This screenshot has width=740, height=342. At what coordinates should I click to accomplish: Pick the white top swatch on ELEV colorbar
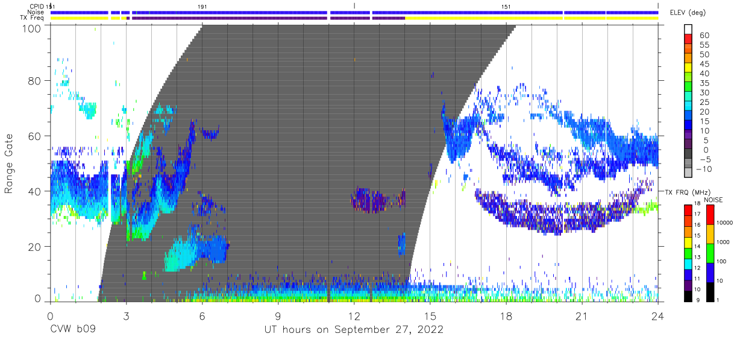click(x=688, y=30)
